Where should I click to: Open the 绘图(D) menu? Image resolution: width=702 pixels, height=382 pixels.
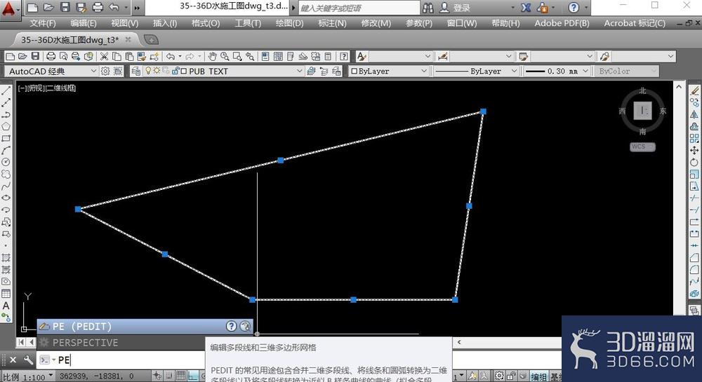point(289,23)
